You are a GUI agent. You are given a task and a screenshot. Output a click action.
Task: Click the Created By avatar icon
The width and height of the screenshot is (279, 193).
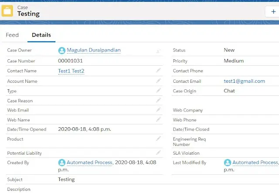pyautogui.click(x=61, y=163)
